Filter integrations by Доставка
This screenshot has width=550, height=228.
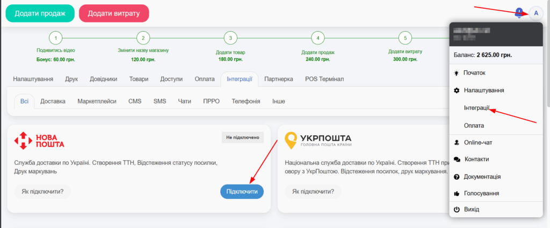(53, 101)
